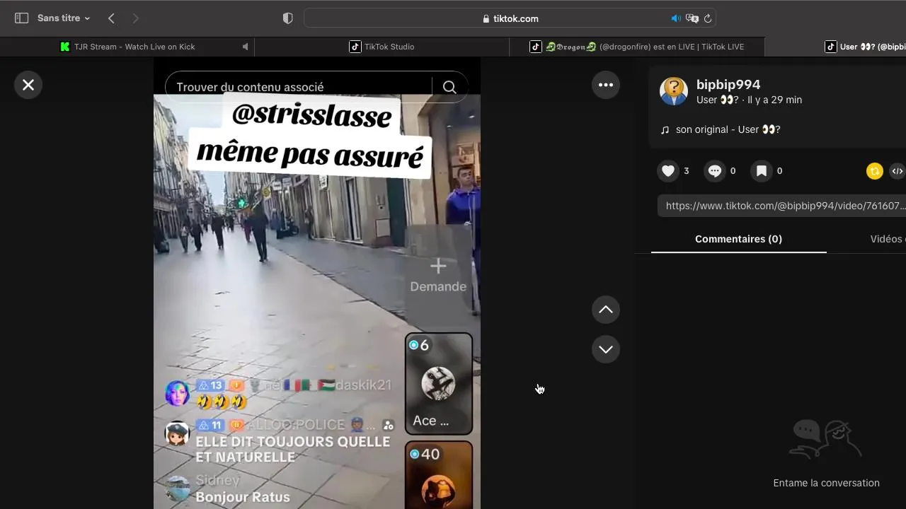Open 'Sans titre' tab group dropdown
This screenshot has width=906, height=509.
coord(64,18)
